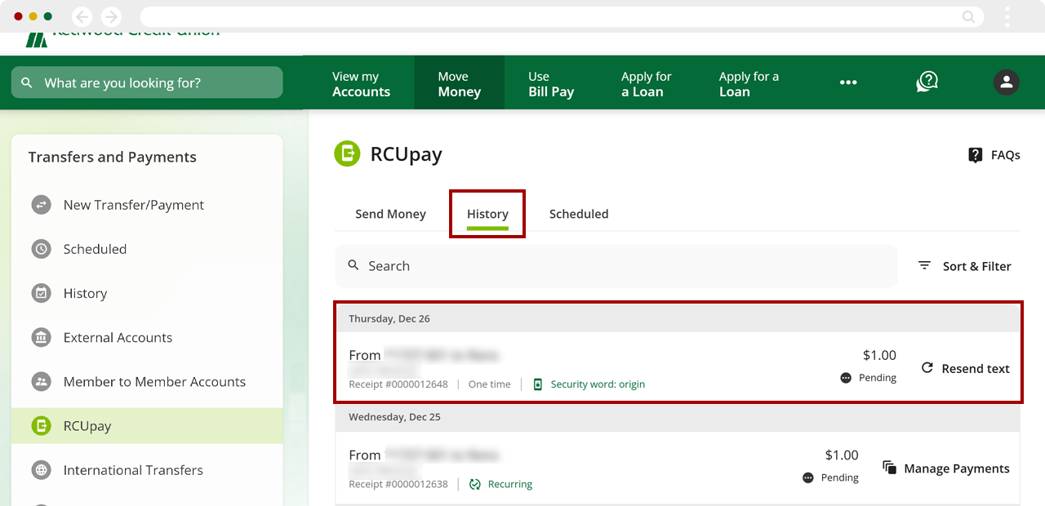Viewport: 1045px width, 506px height.
Task: Click the RCUpay logo beside page title
Action: pyautogui.click(x=347, y=153)
